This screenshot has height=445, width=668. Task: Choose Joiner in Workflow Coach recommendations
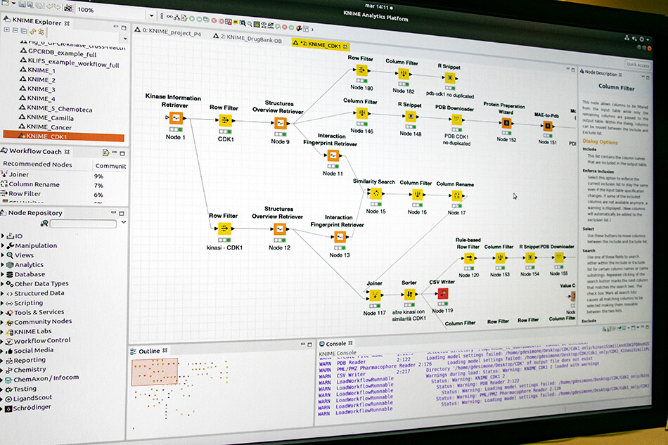[x=15, y=174]
